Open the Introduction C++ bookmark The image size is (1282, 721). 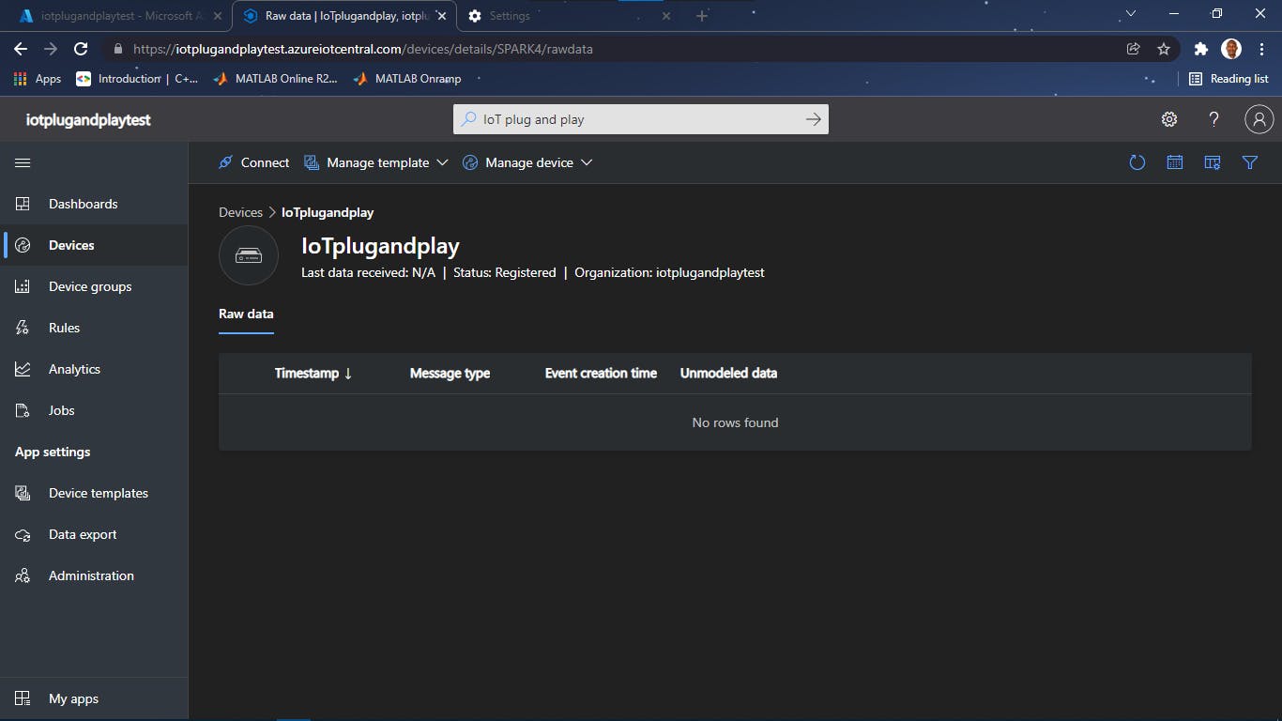[137, 79]
